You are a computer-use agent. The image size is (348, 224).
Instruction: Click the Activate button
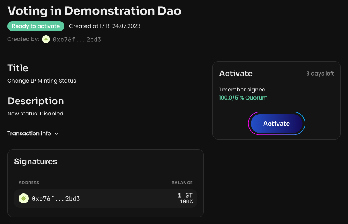[276, 124]
